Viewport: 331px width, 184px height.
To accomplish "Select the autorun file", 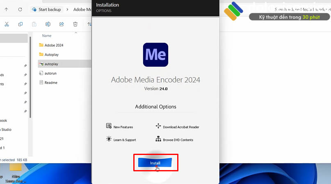I will [50, 73].
